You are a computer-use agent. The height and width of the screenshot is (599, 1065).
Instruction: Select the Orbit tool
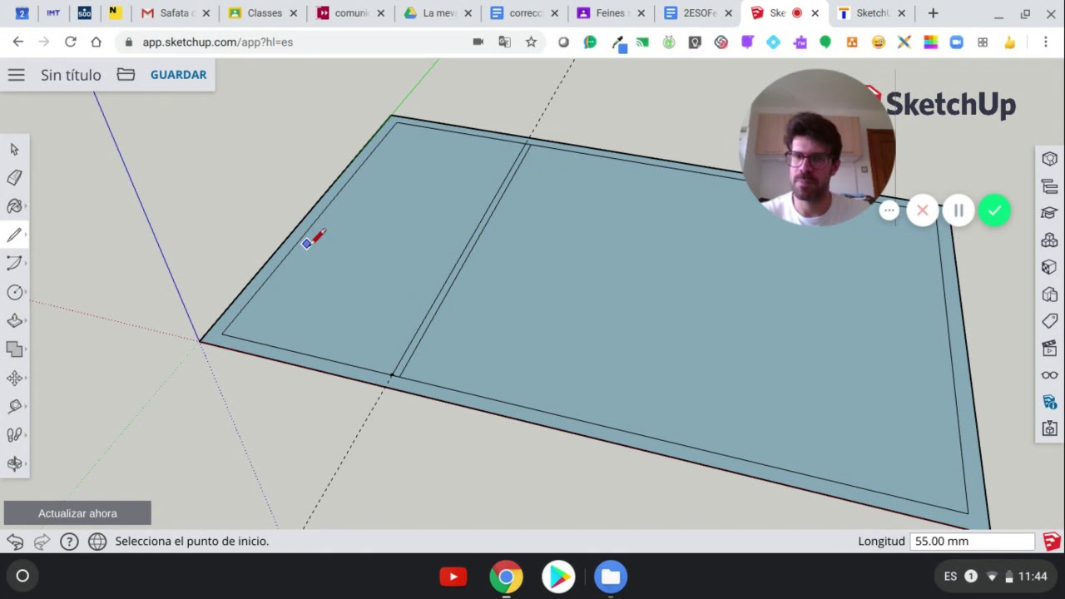[14, 464]
